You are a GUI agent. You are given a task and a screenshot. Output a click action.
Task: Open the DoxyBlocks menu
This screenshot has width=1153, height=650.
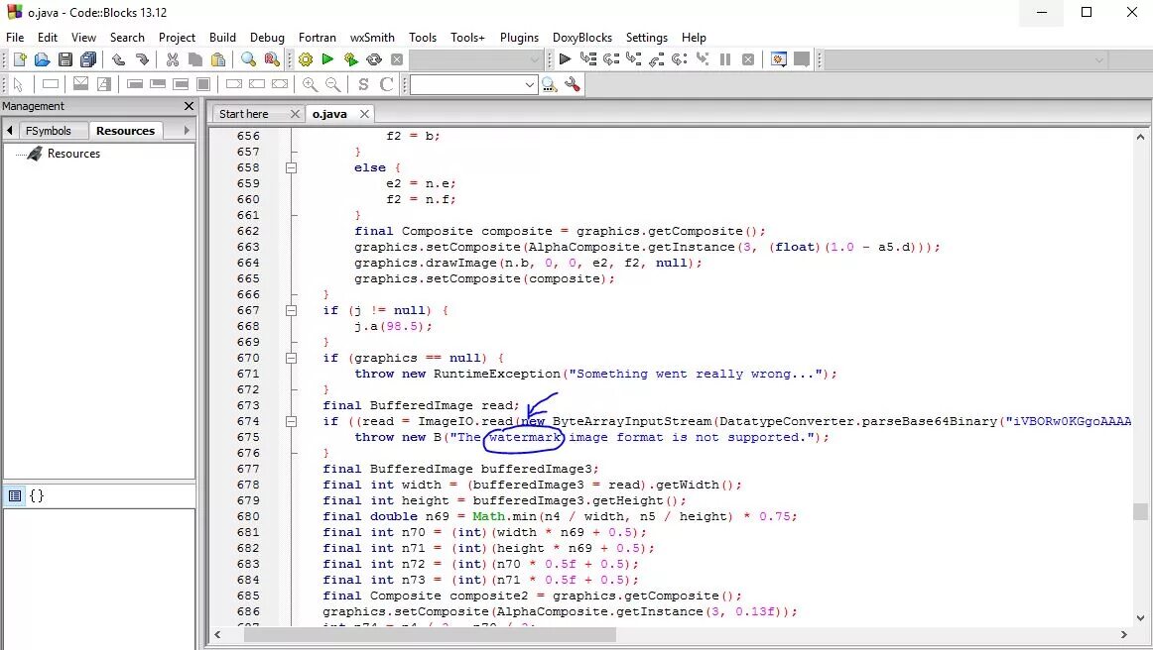coord(582,38)
